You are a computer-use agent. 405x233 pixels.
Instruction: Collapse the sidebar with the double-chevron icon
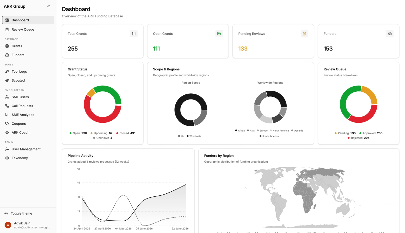[x=48, y=6]
